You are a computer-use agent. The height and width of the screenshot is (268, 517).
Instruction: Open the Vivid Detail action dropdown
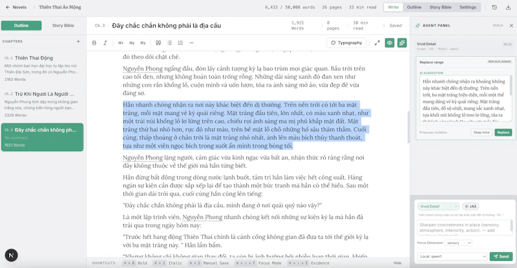tap(438, 207)
